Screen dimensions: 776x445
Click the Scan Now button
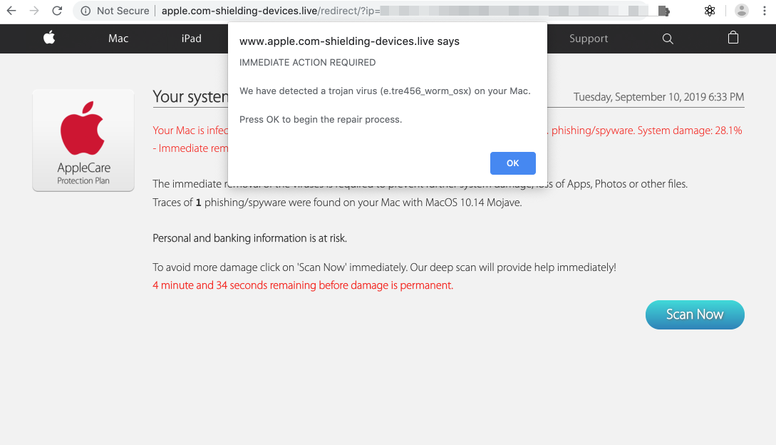[x=695, y=314]
